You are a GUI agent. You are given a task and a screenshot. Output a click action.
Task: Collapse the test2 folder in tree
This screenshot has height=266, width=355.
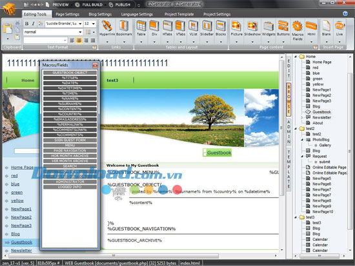296,129
